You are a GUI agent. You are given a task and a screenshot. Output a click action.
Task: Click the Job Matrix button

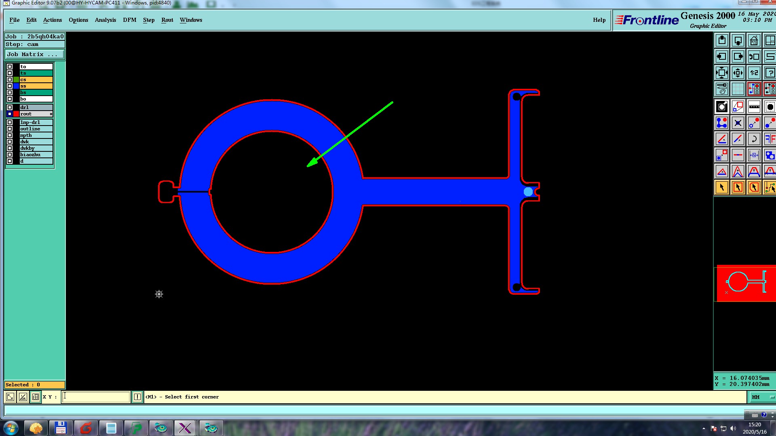(34, 55)
